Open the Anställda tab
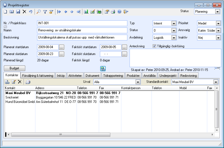 (x=149, y=76)
